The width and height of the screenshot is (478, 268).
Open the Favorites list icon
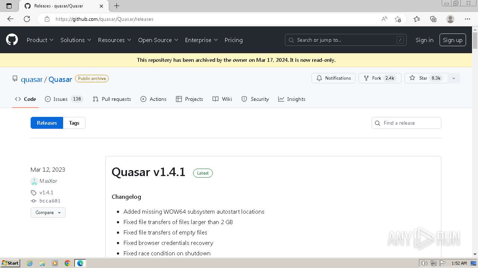pos(417,19)
